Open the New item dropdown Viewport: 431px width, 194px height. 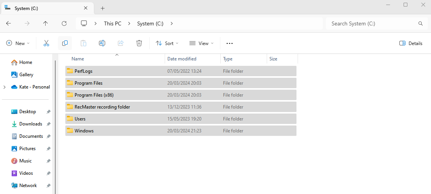point(18,43)
